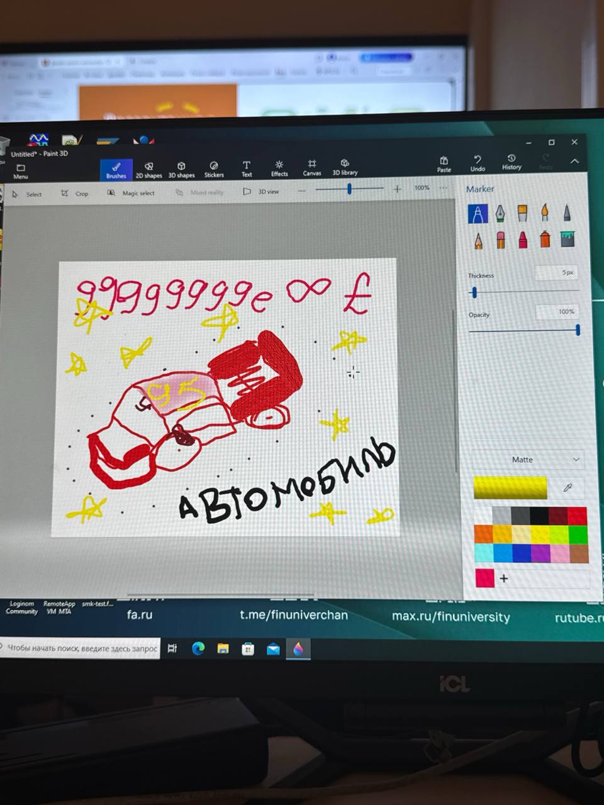This screenshot has height=805, width=604.
Task: Click the Undo button
Action: coord(478,163)
